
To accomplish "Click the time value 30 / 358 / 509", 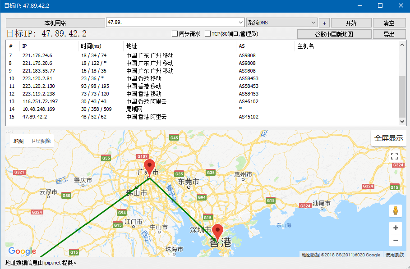I will click(96, 109).
